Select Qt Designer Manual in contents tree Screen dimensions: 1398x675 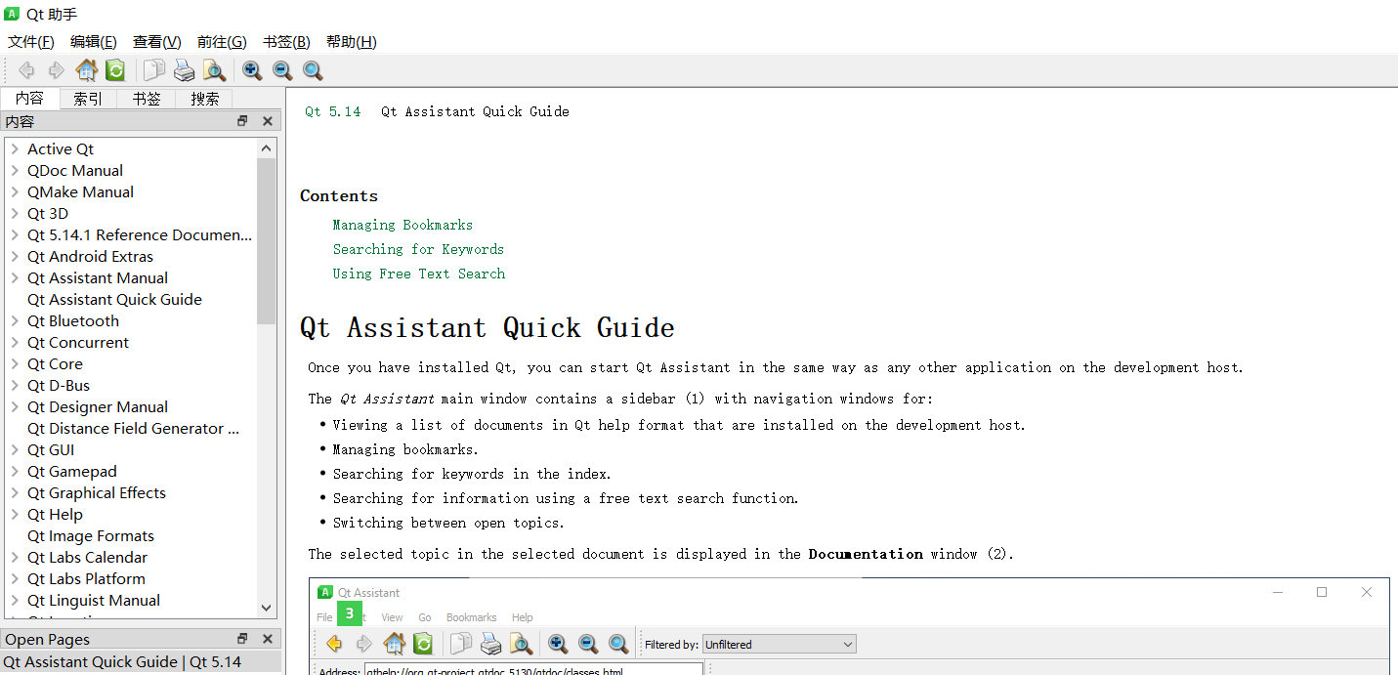click(98, 407)
